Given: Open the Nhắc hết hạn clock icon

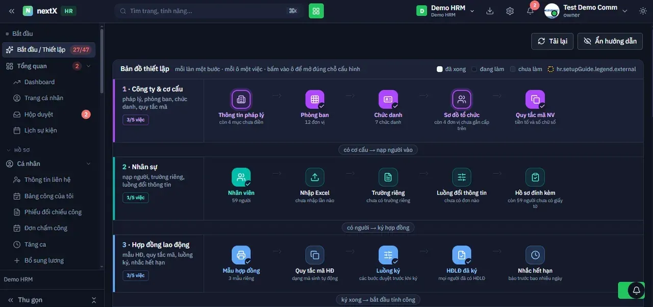Looking at the screenshot, I should click(535, 255).
